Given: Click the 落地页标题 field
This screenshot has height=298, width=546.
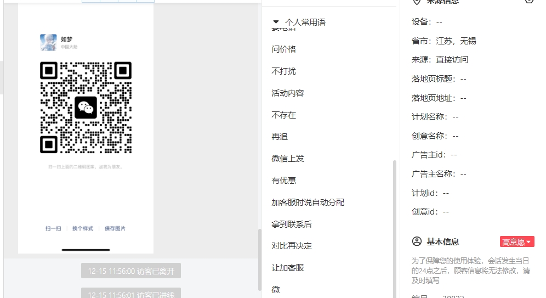Looking at the screenshot, I should point(439,79).
